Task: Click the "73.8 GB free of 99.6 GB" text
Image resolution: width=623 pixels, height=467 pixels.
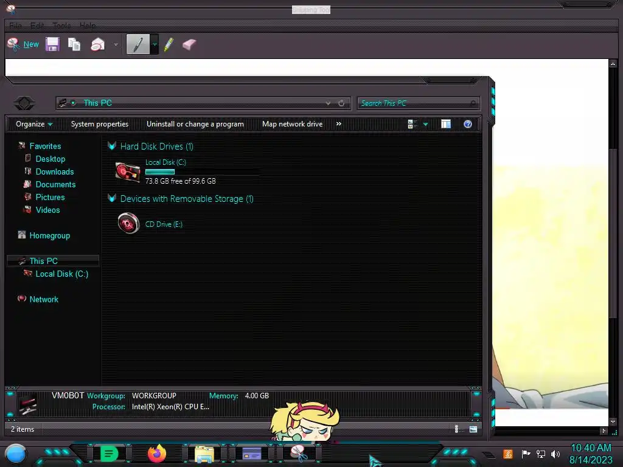Action: pos(180,181)
